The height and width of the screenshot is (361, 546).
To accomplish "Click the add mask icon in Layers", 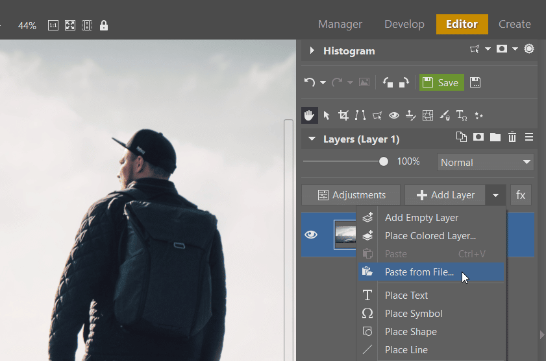I will [478, 137].
